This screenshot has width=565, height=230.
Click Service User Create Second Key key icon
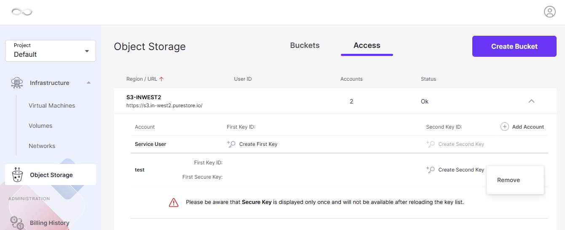click(x=430, y=144)
